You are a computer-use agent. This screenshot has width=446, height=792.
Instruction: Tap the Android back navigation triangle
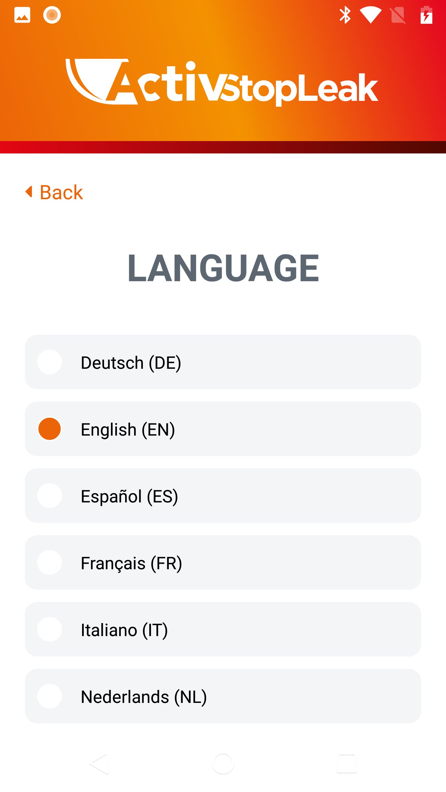[100, 764]
